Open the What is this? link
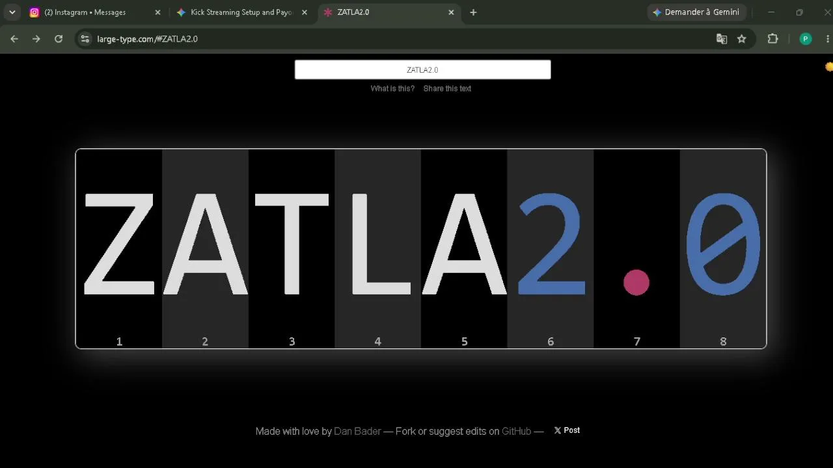833x468 pixels. coord(392,88)
